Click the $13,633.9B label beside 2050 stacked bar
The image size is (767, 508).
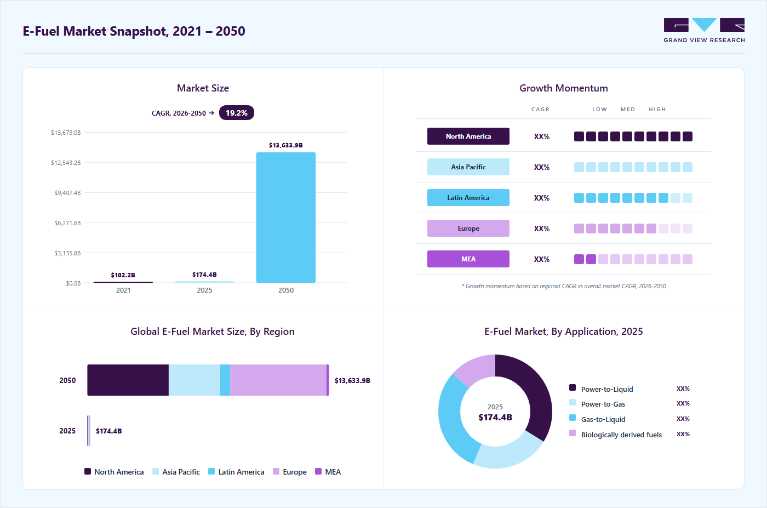352,380
